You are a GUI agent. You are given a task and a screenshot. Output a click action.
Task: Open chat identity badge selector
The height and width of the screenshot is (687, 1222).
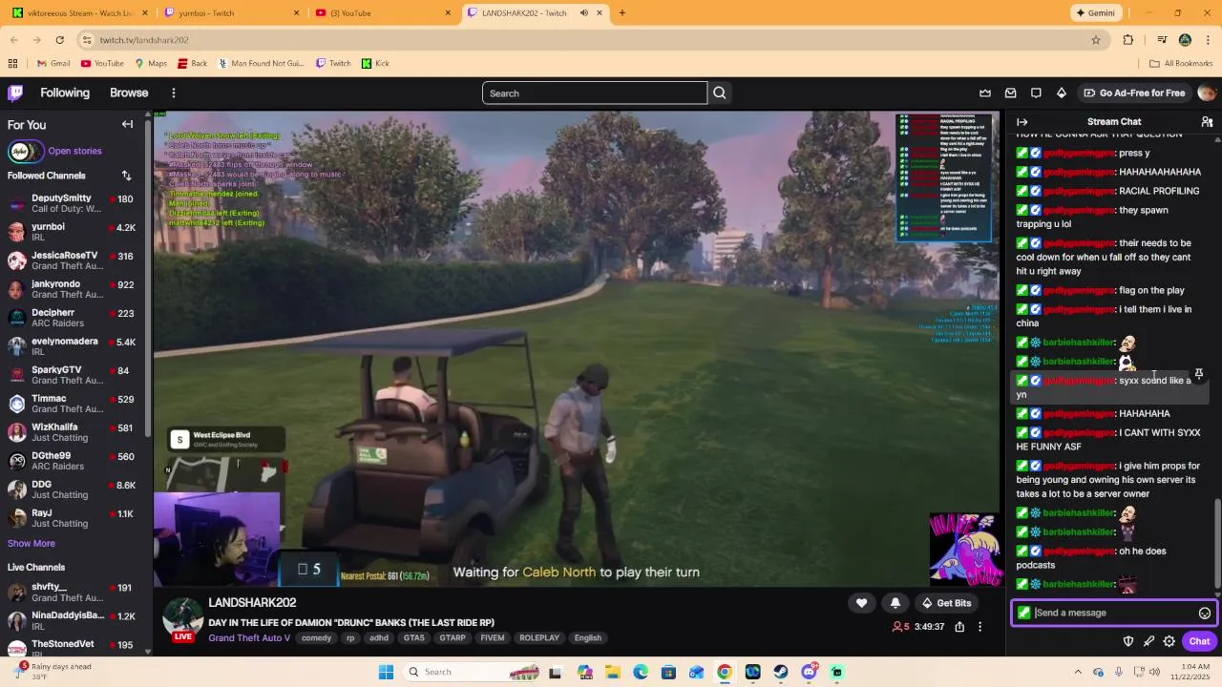[x=1024, y=613]
